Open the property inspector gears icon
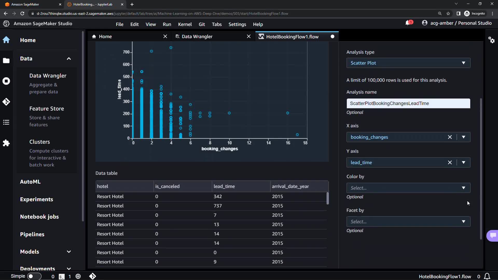The image size is (498, 280). click(491, 40)
